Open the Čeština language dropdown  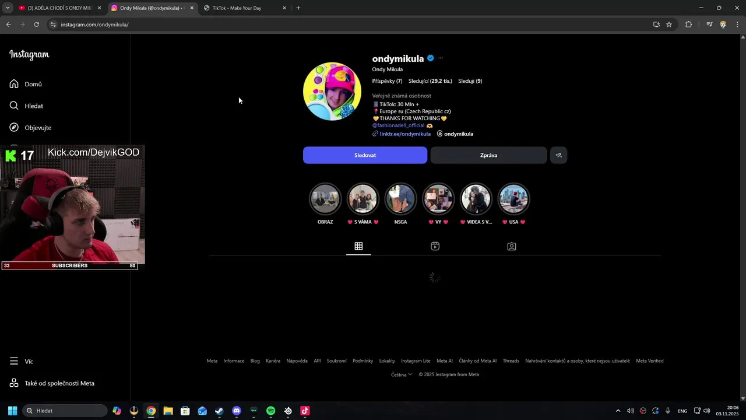click(402, 374)
